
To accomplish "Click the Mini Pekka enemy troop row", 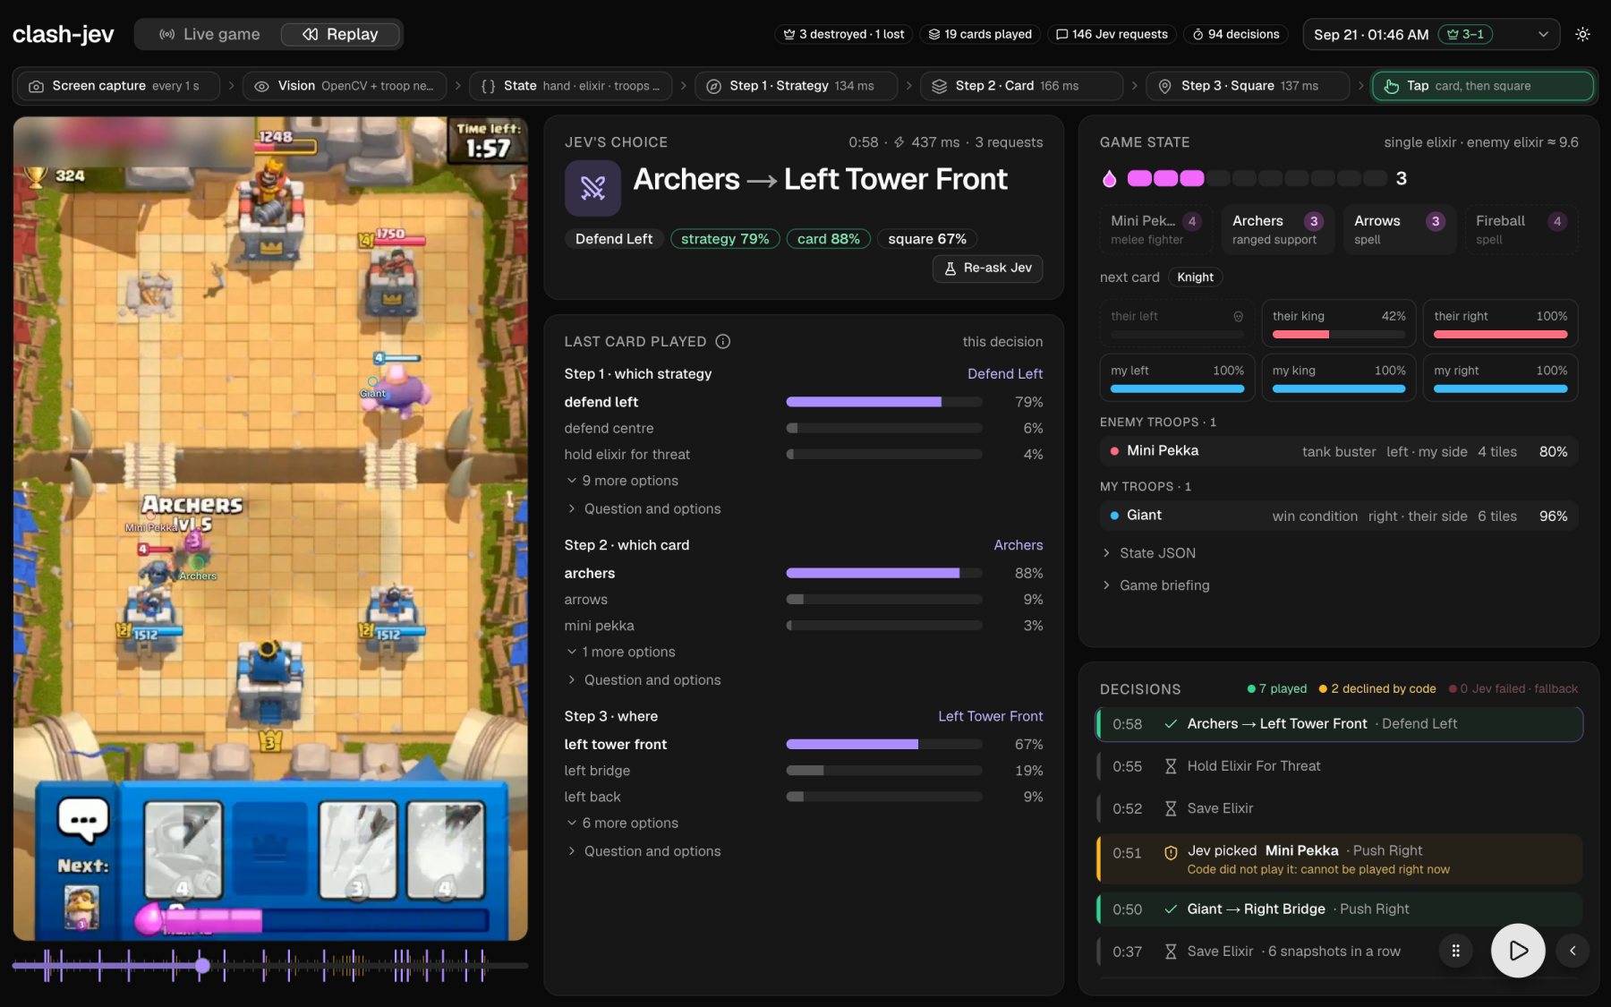I will point(1338,451).
